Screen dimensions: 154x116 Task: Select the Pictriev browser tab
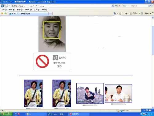(x=28, y=14)
